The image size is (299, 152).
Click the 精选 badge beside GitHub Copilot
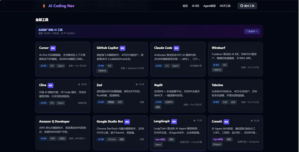click(x=123, y=48)
